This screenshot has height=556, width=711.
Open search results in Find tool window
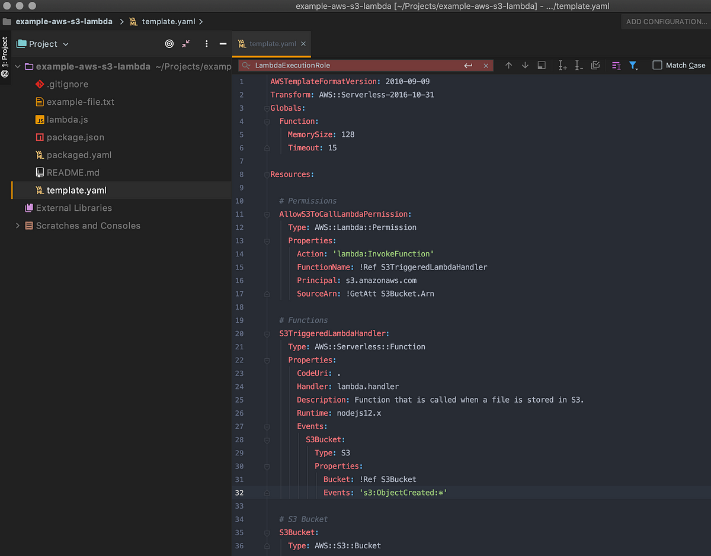(x=542, y=65)
